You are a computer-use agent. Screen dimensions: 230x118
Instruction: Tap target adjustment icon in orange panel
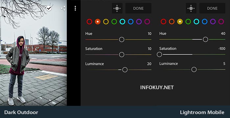point(117,8)
